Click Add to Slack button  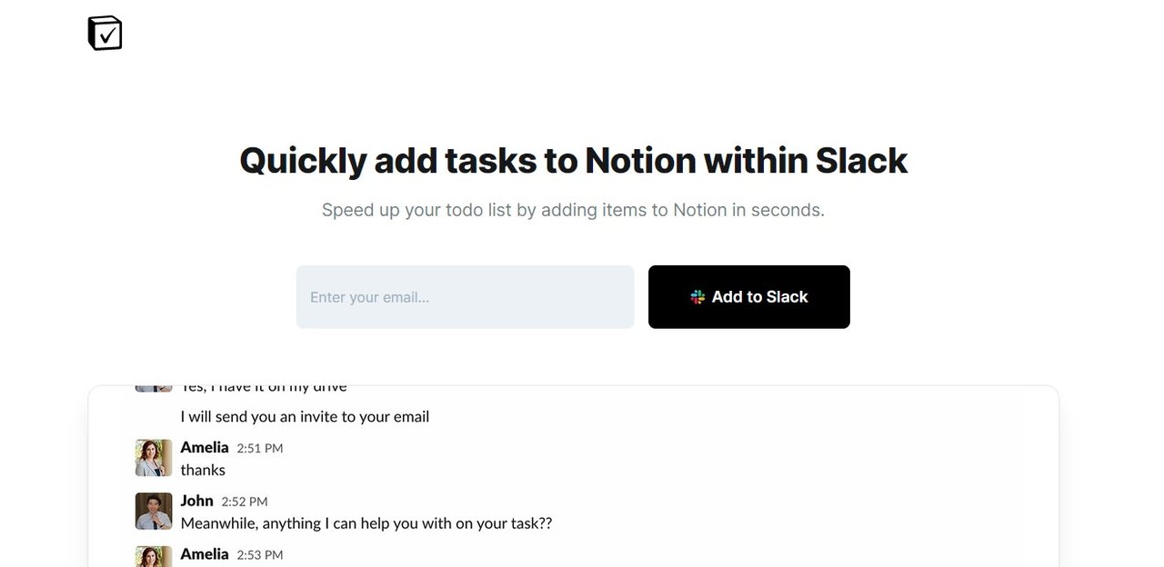(x=749, y=297)
